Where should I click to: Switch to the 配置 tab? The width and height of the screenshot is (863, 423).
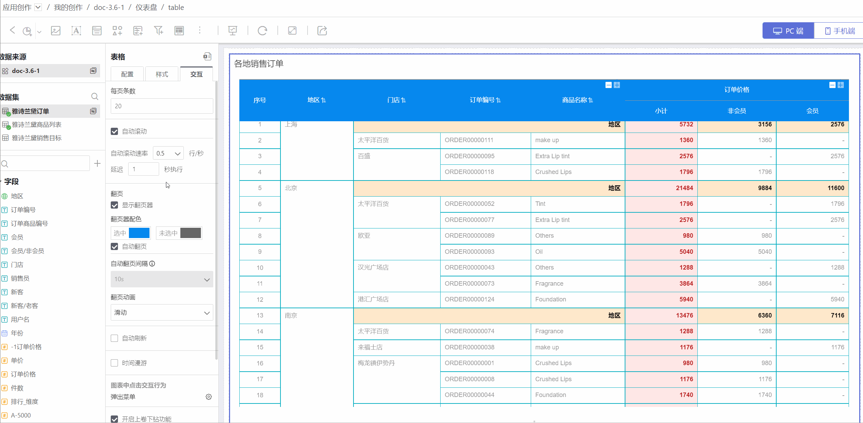127,74
